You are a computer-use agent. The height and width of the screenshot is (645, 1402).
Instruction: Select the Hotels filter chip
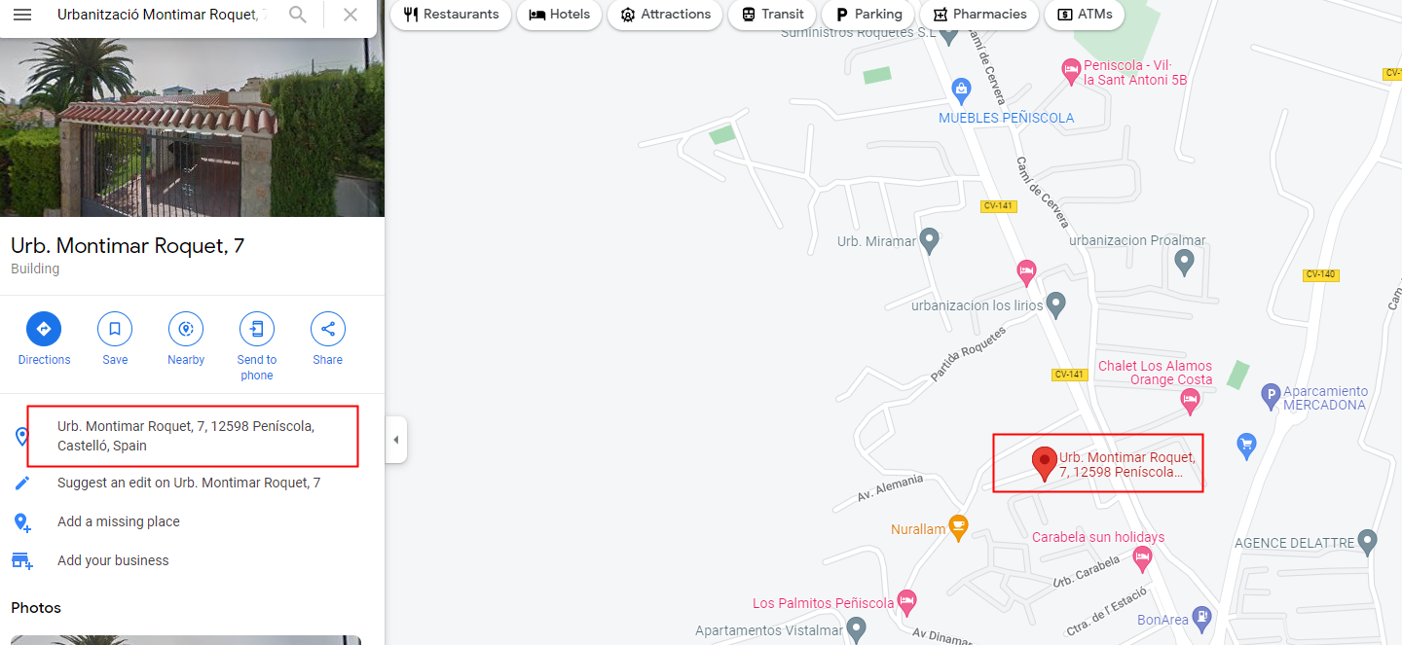tap(560, 15)
